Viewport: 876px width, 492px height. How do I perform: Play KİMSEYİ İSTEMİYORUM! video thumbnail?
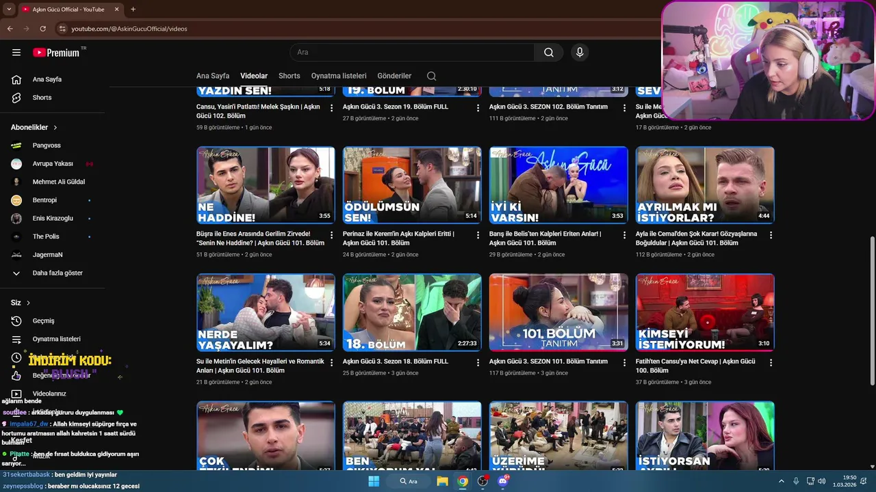tap(705, 312)
